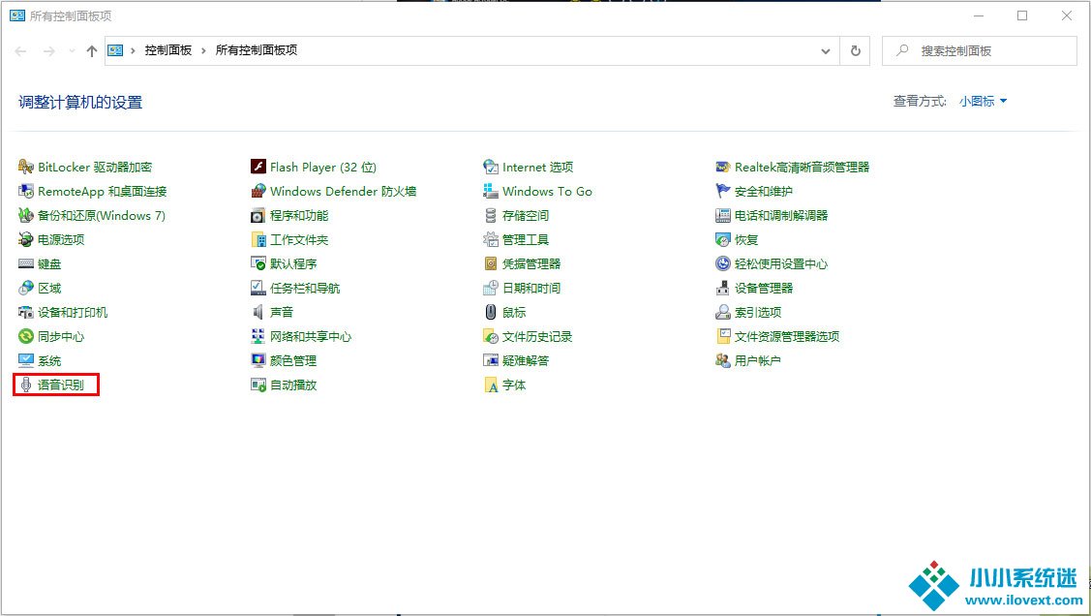Viewport: 1091px width, 616px height.
Task: Open the 索引选项 icon
Action: tap(723, 313)
